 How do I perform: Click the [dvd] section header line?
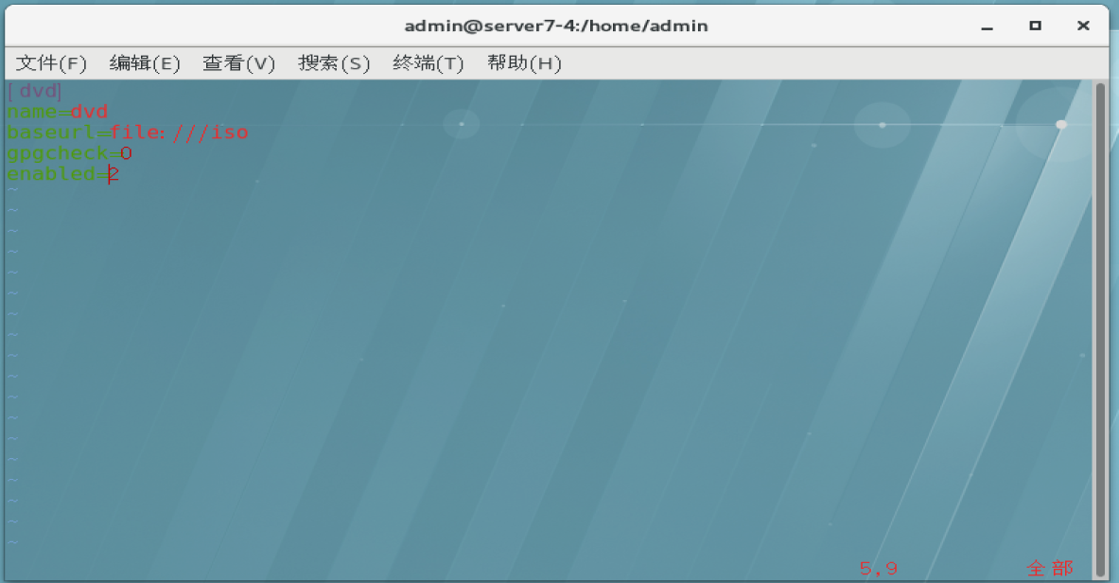point(34,91)
